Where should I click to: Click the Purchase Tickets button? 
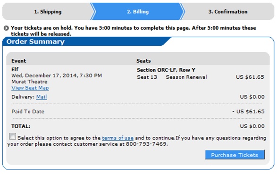(x=235, y=155)
